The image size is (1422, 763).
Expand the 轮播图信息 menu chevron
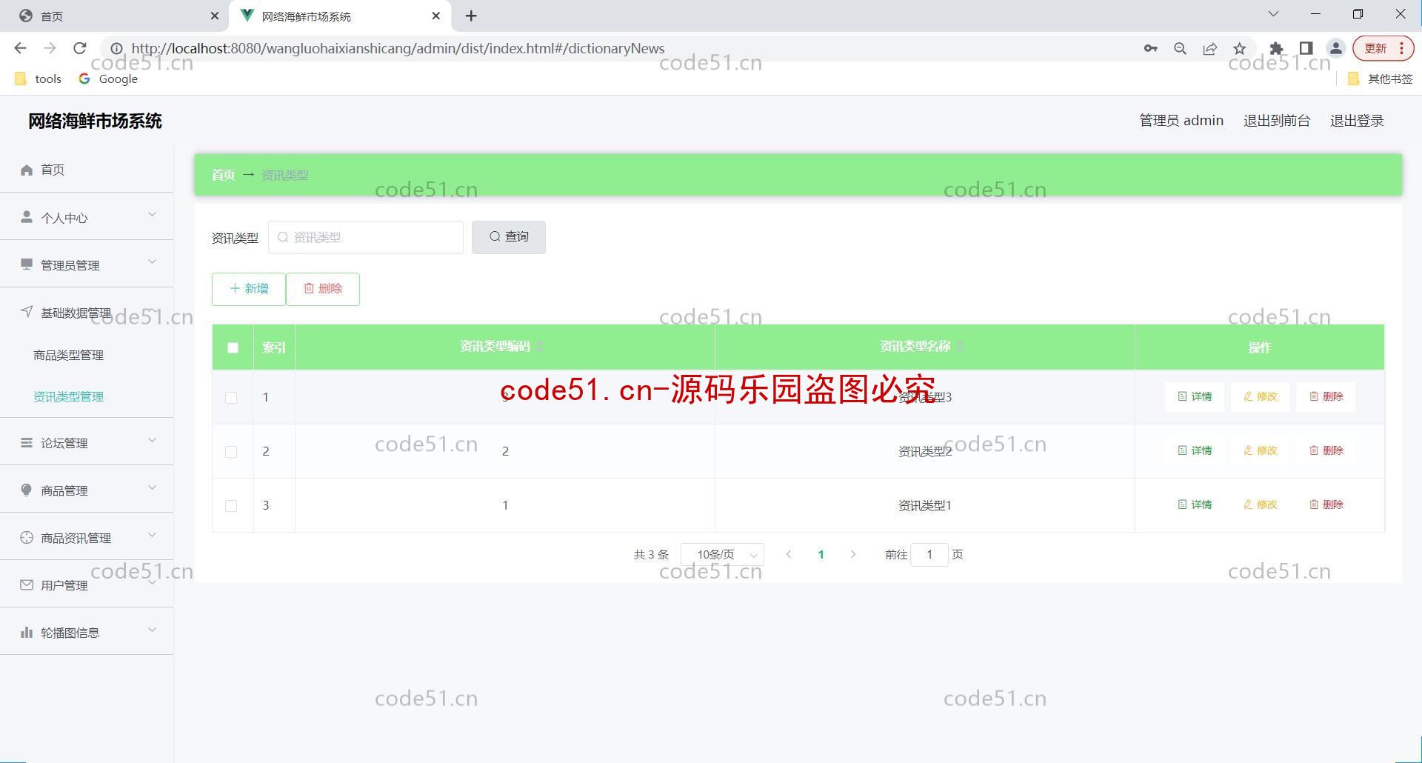tap(153, 630)
